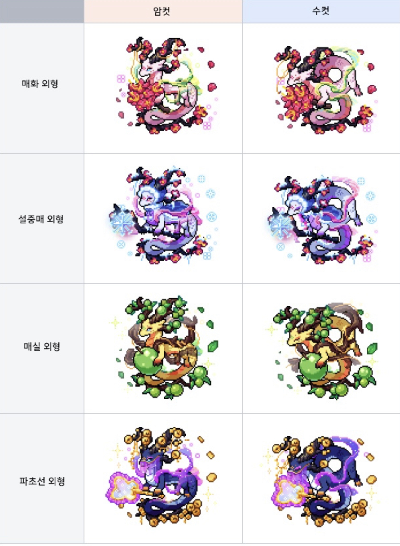Select the 설중매 외형 row label

tap(41, 219)
